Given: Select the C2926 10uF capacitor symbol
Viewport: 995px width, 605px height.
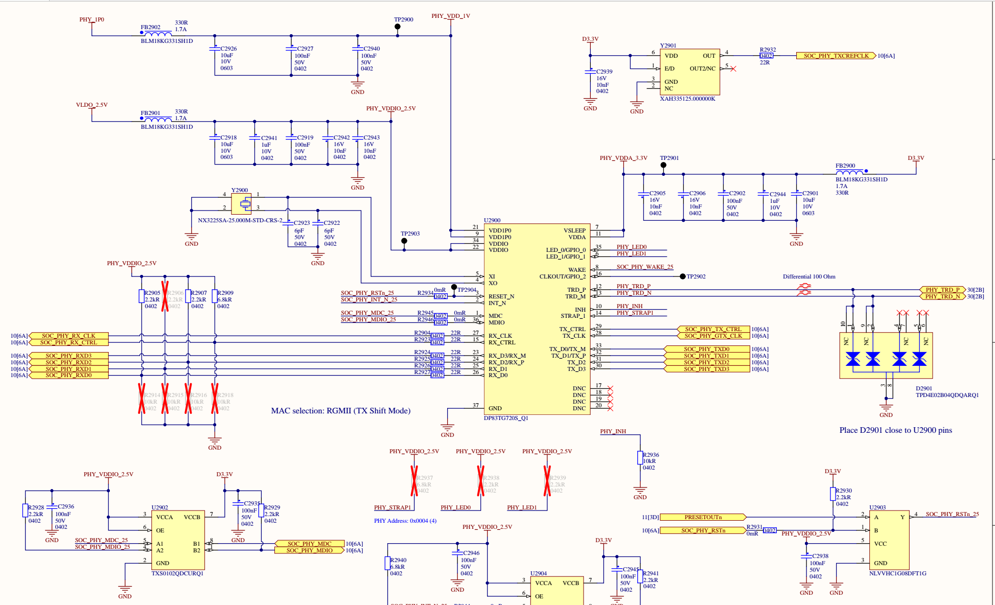Looking at the screenshot, I should click(215, 49).
